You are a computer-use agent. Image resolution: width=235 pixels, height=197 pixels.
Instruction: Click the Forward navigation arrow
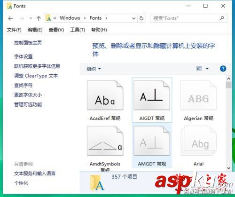tap(22, 18)
